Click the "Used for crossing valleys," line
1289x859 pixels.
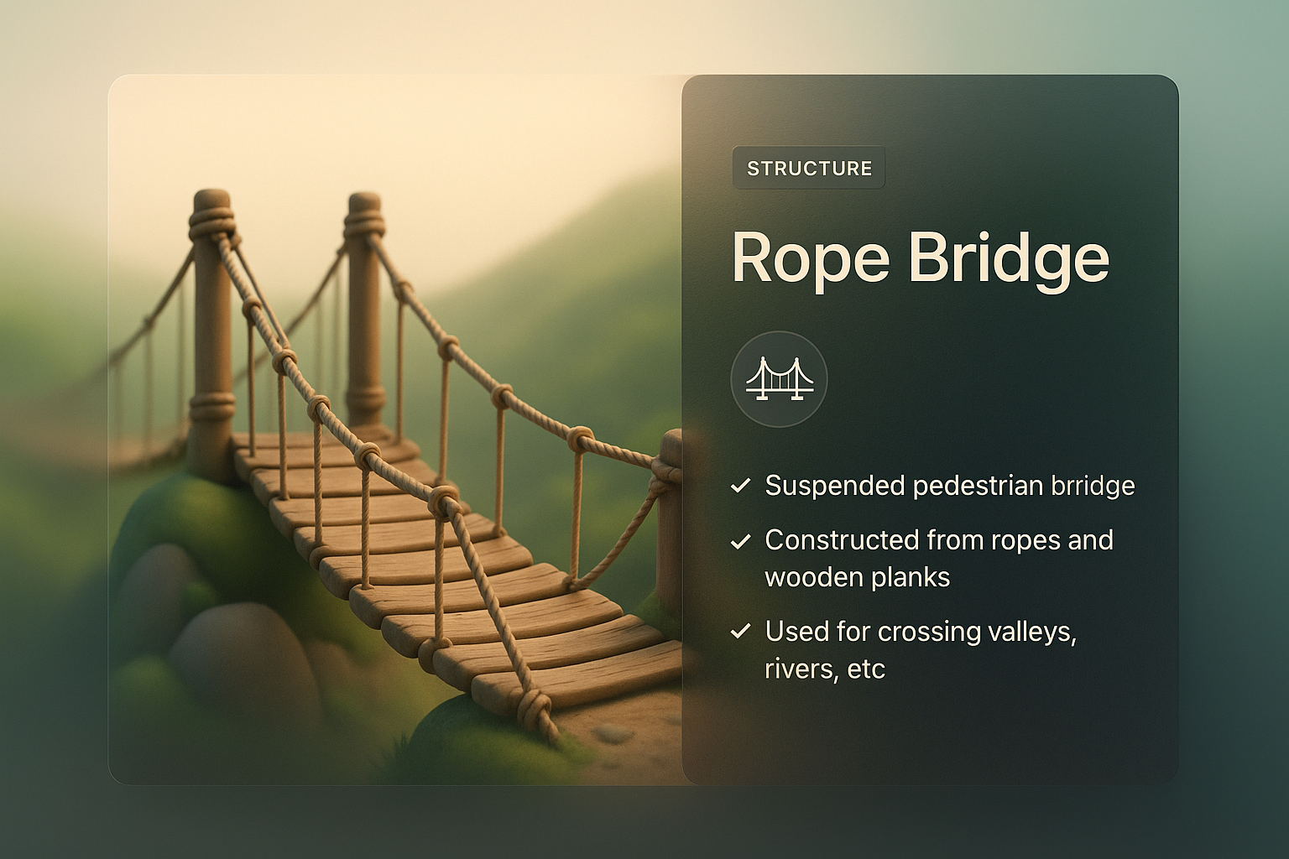tap(920, 632)
